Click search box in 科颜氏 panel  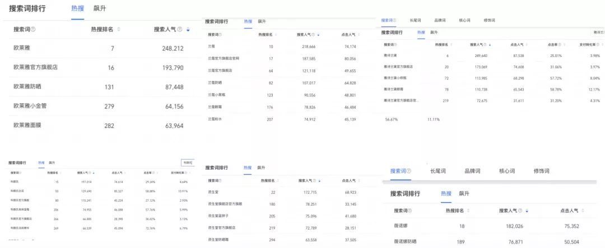click(x=187, y=163)
